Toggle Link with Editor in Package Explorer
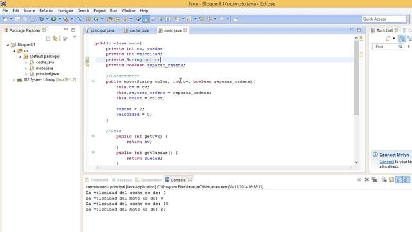Viewport: 412px width, 232px height. coord(55,39)
